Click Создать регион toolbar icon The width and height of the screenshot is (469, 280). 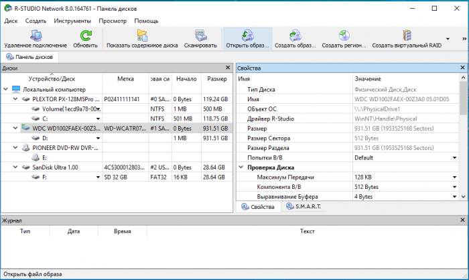point(343,36)
